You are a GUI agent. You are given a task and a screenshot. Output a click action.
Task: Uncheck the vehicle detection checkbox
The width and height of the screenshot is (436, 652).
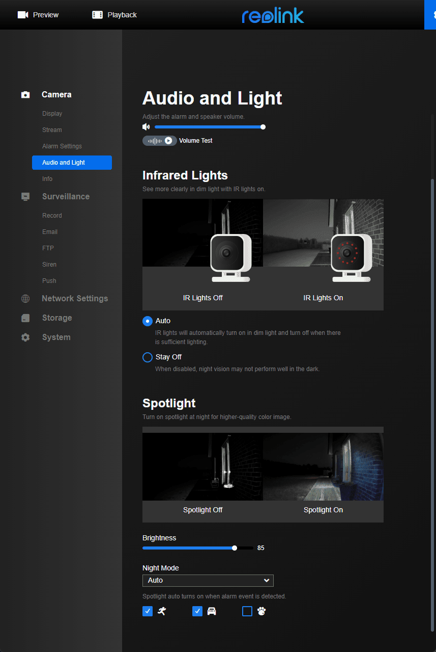coord(197,611)
